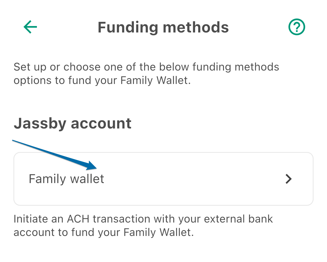Click the word "wallet" in the card
The image size is (327, 262).
[x=87, y=179]
